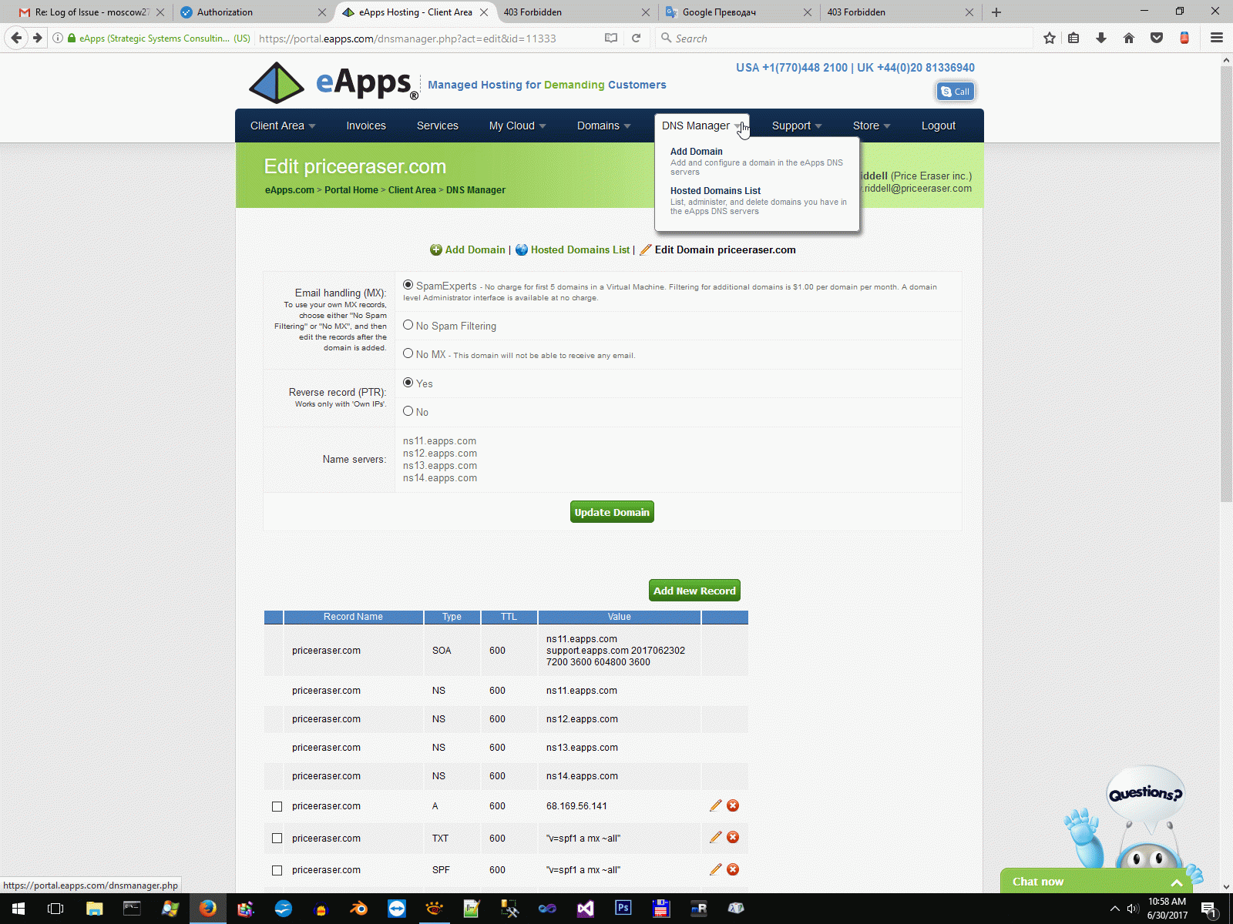Open Hosted Domains List link with globe icon

point(573,249)
